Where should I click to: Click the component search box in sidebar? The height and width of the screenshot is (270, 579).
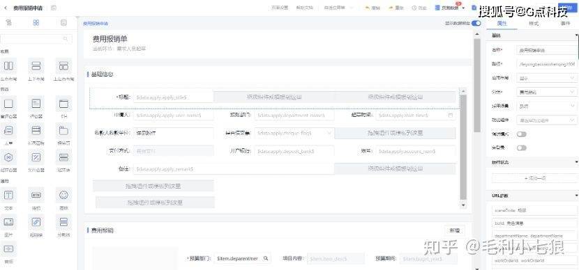coord(36,39)
